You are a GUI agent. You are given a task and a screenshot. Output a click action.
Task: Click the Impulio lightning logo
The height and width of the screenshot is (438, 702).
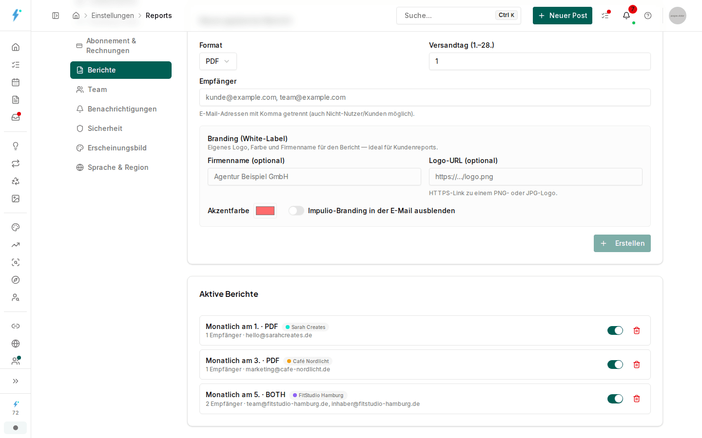coord(16,15)
